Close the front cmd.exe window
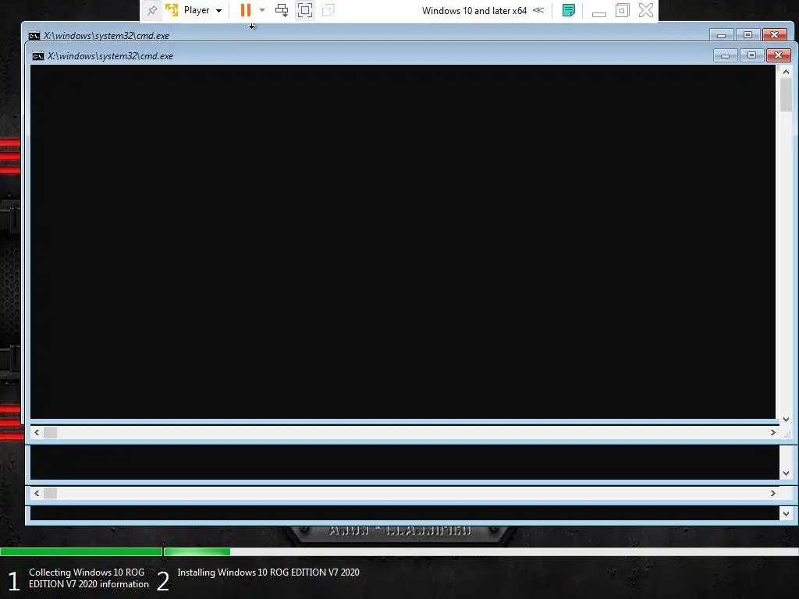The width and height of the screenshot is (799, 599). click(x=779, y=55)
